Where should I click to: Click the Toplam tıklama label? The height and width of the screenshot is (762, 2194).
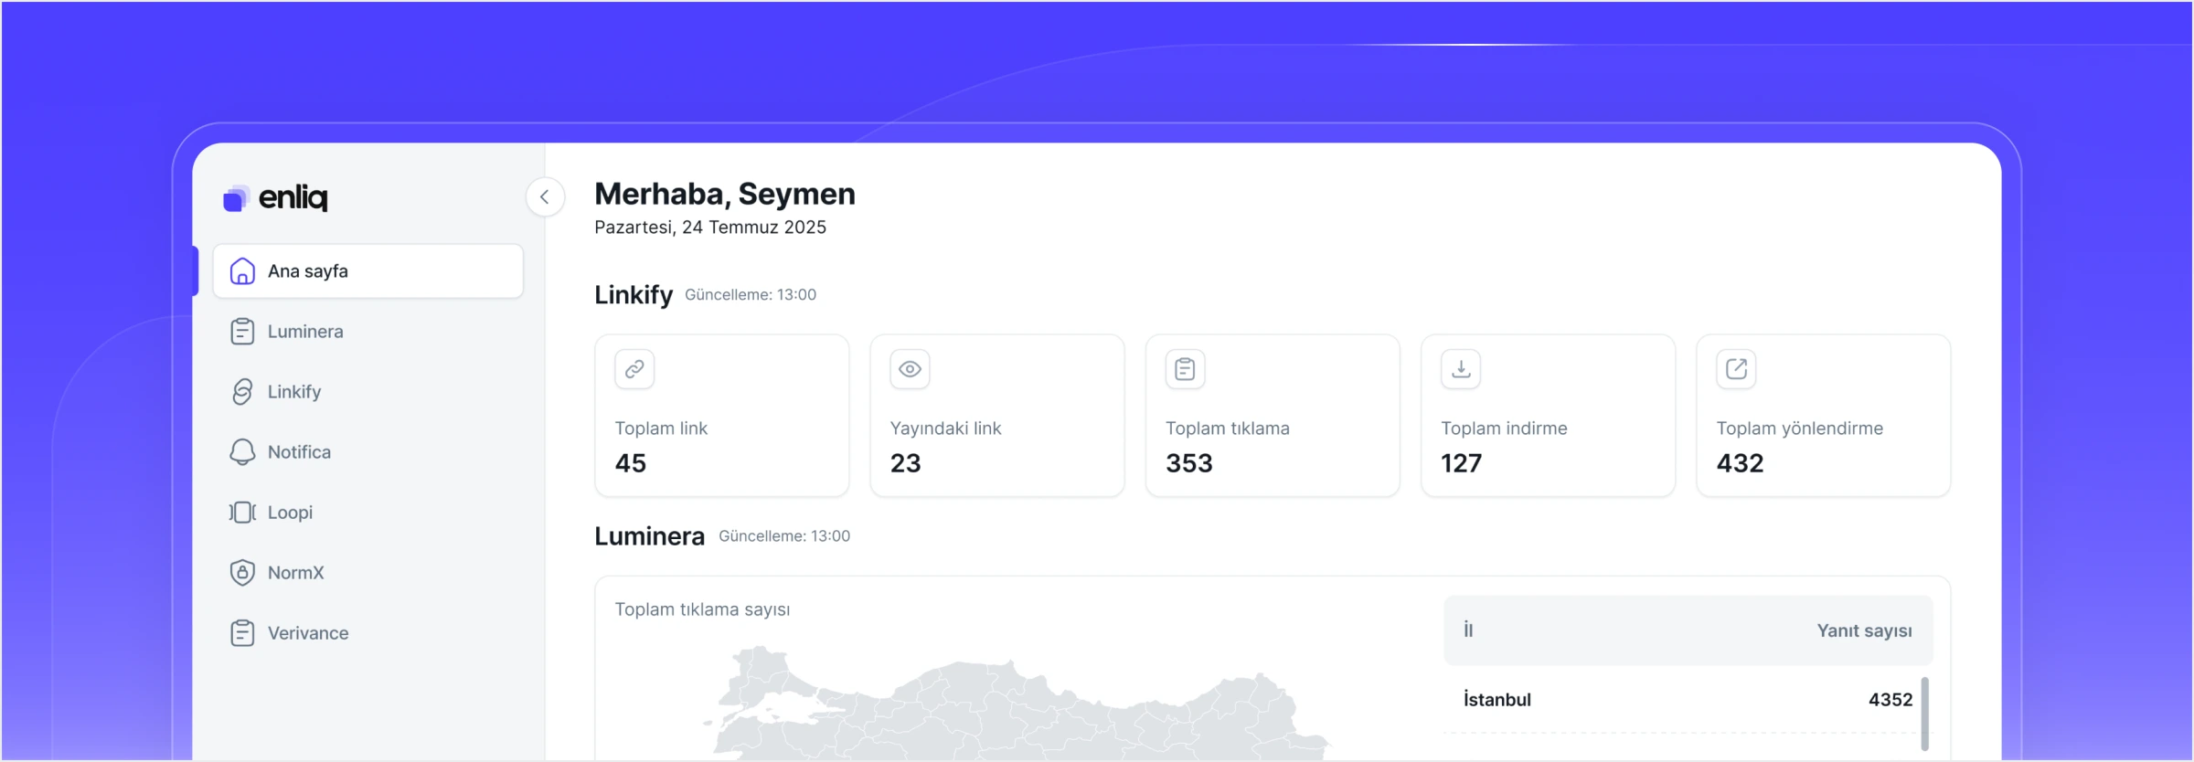[1228, 429]
